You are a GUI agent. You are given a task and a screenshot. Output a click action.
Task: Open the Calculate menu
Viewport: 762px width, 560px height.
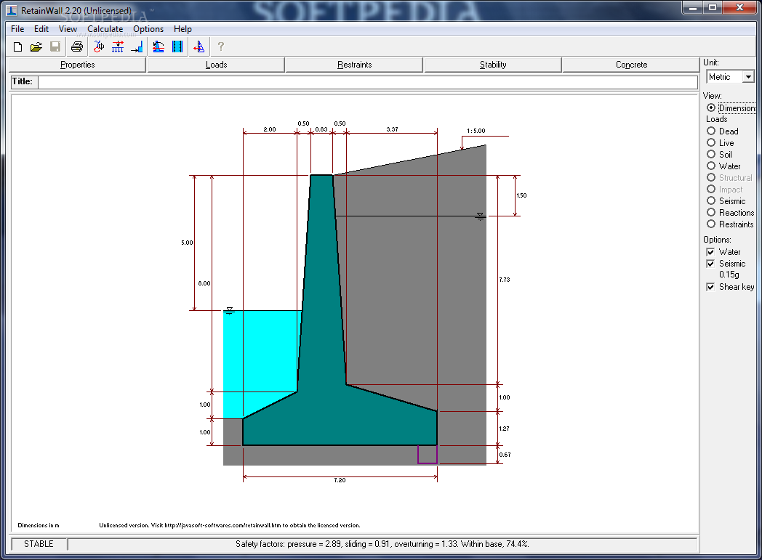105,29
